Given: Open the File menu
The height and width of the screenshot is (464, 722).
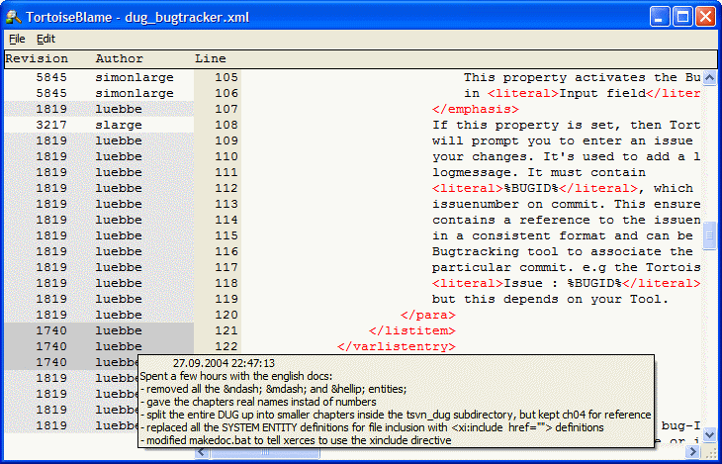Looking at the screenshot, I should click(17, 39).
